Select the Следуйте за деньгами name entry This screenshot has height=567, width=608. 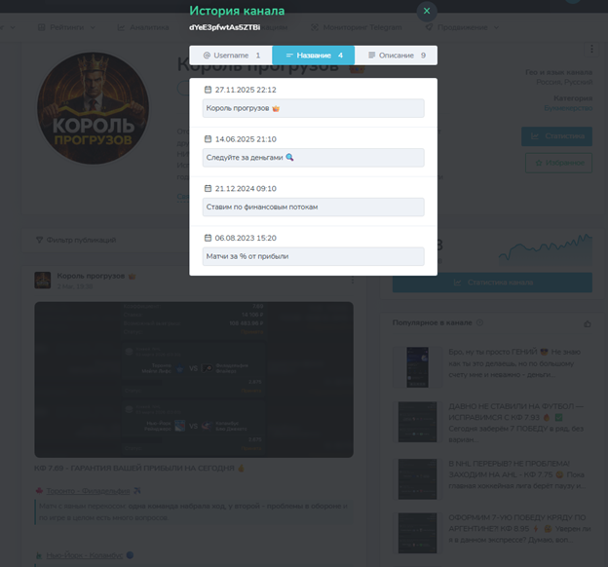click(314, 158)
